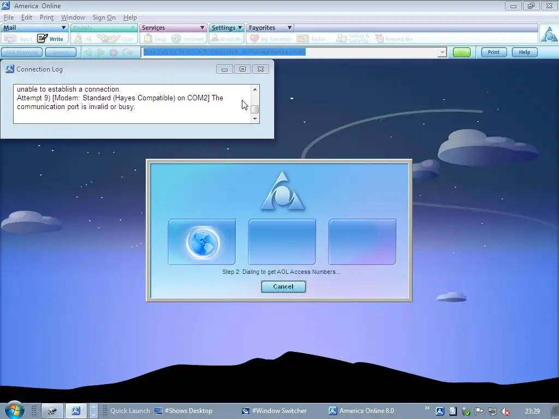Open Safety & Security icon
The image size is (559, 419).
pyautogui.click(x=342, y=38)
